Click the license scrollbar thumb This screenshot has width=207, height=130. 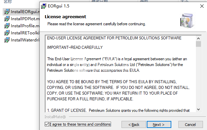coord(198,44)
